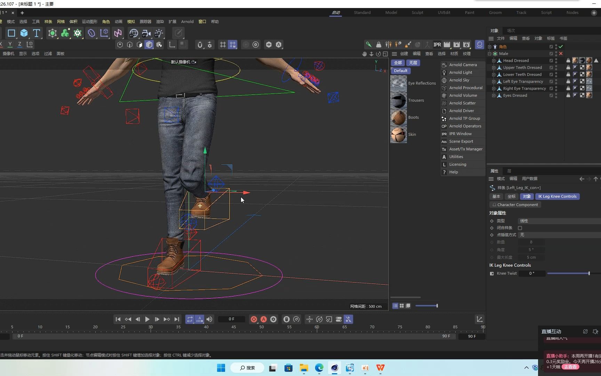601x376 pixels.
Task: Open the IK Leg Knee Controls tab
Action: click(x=557, y=196)
